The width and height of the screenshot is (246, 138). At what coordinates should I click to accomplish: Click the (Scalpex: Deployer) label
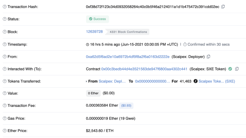pos(188,57)
